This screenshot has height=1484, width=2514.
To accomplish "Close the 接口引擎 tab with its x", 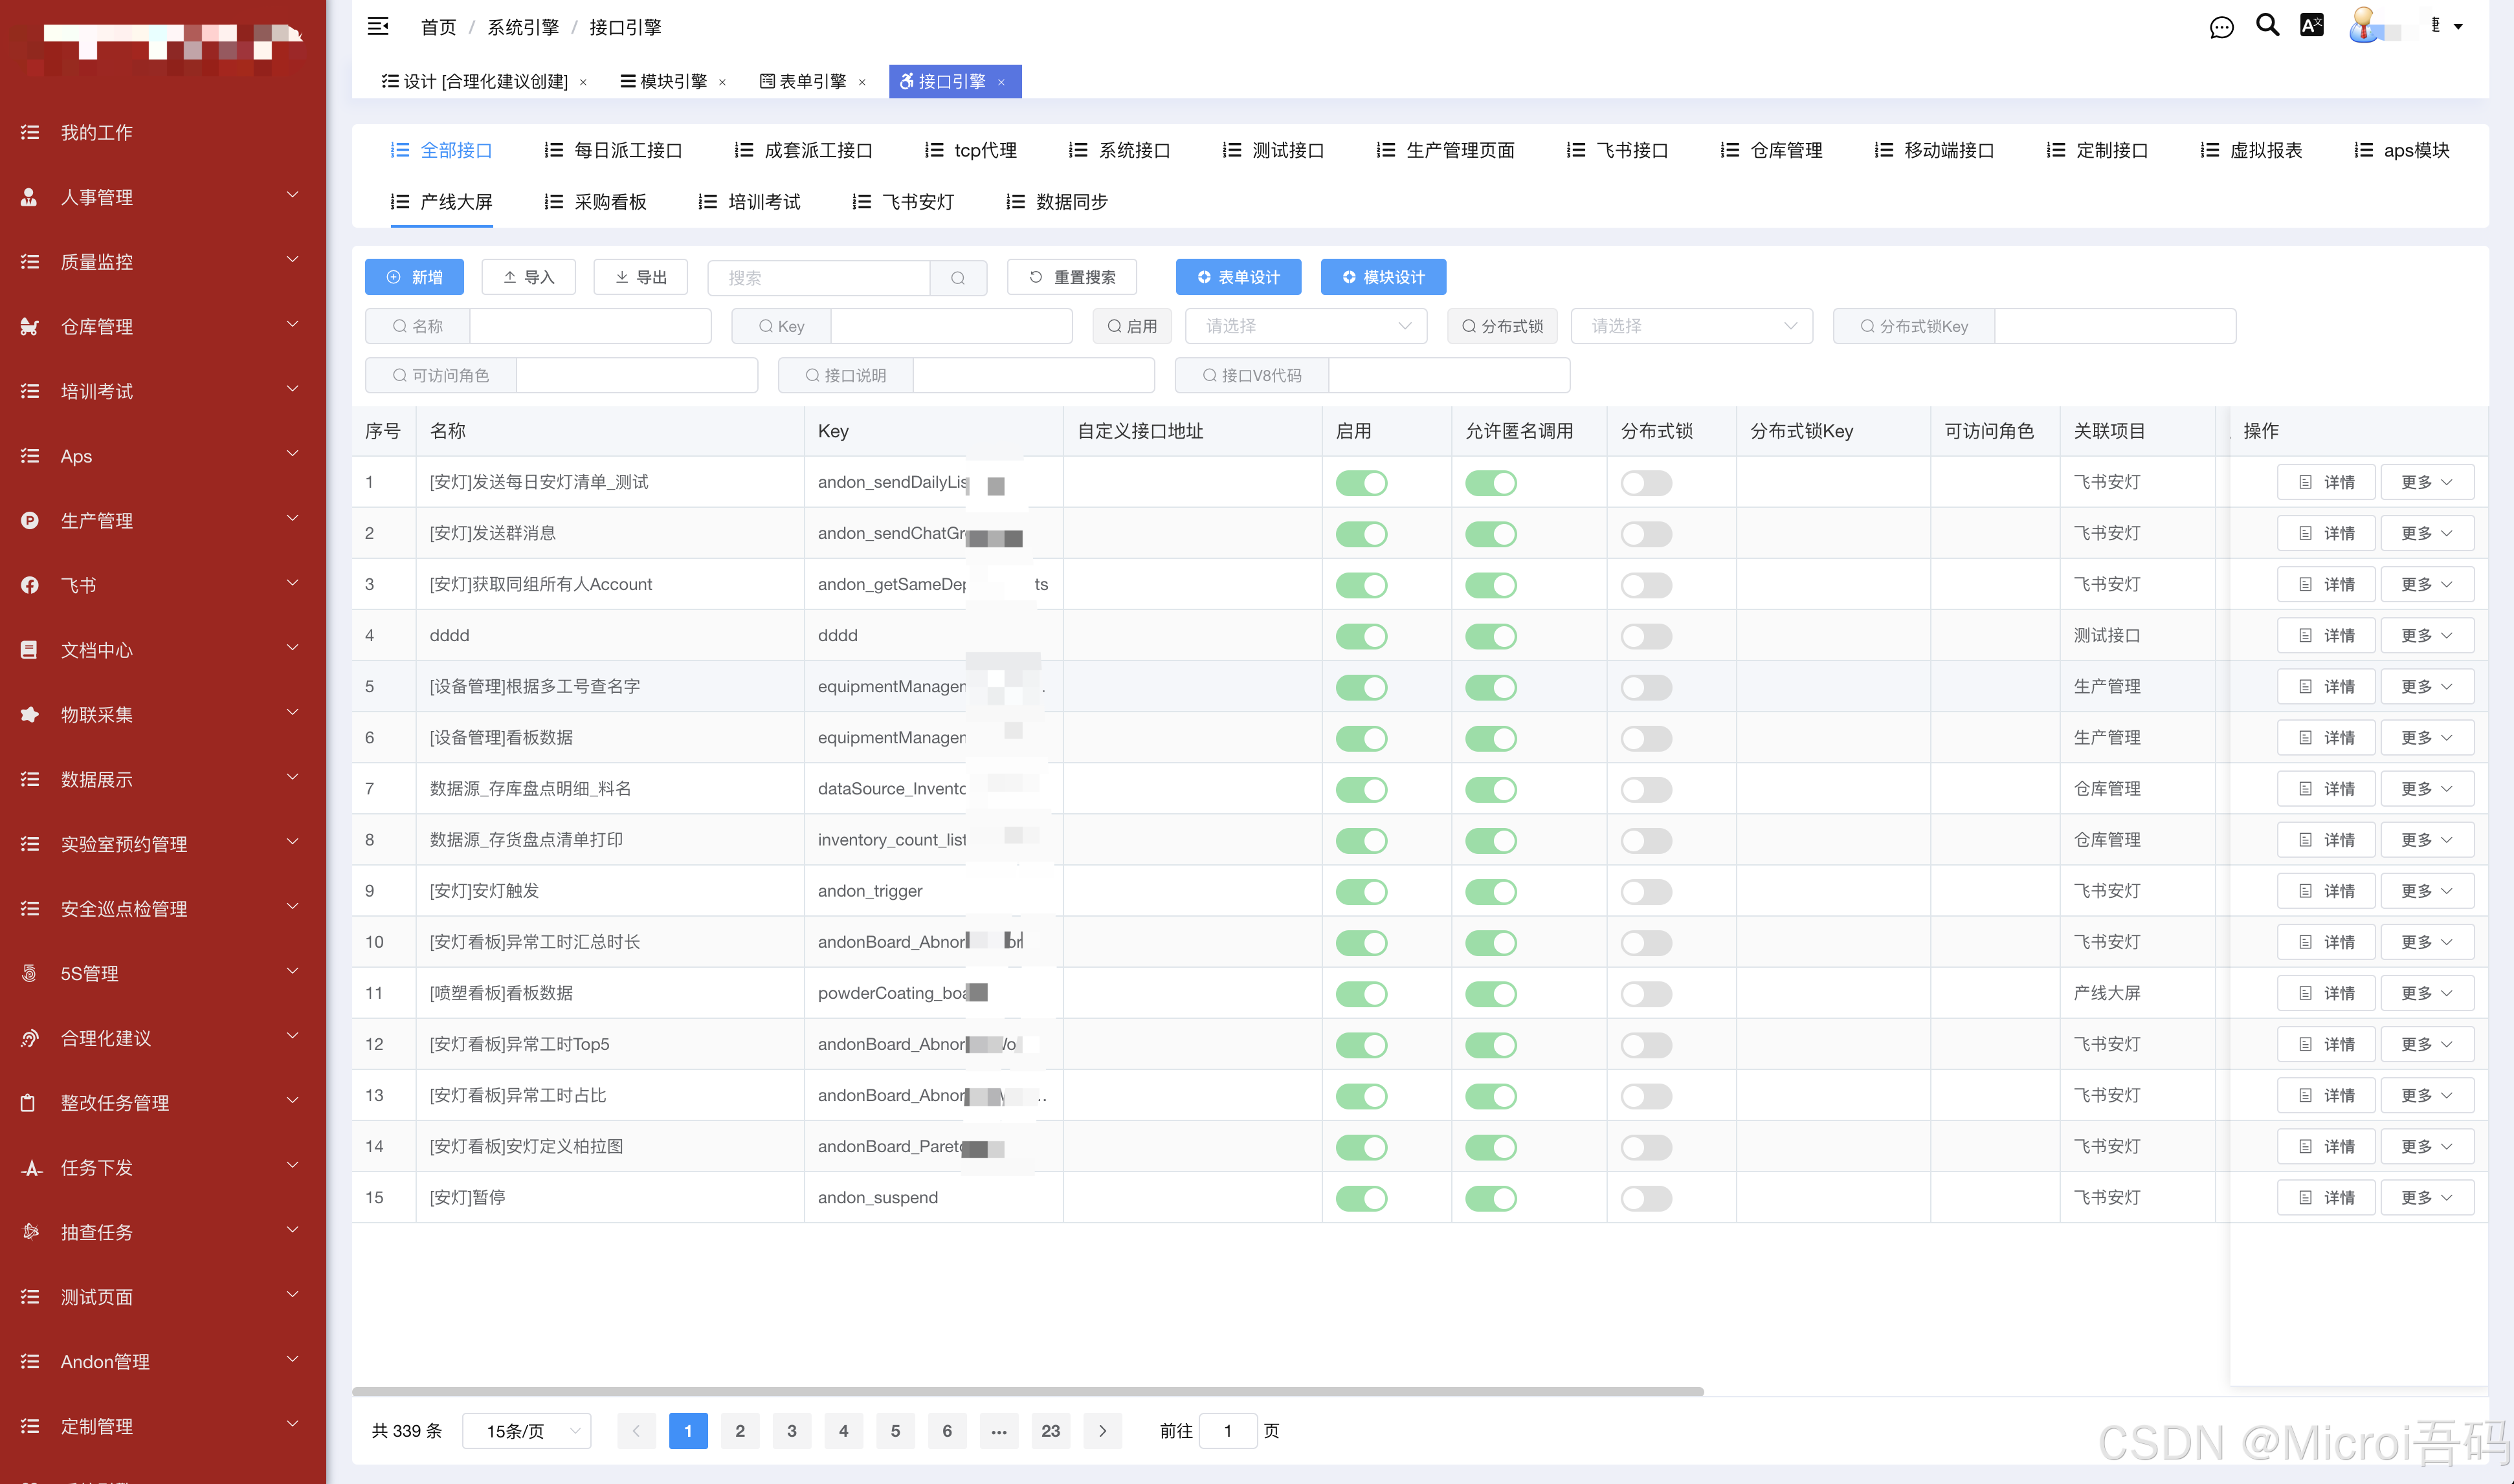I will pyautogui.click(x=1001, y=82).
